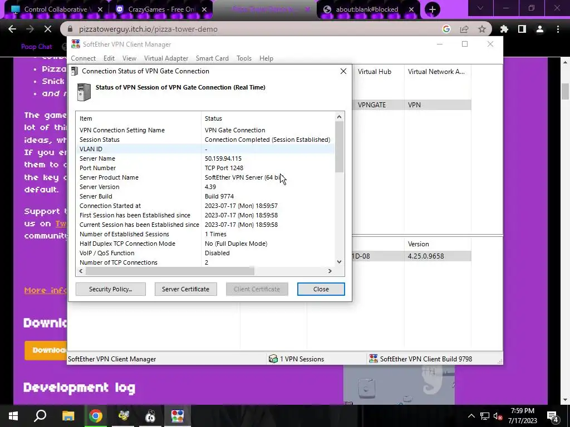Select the VoIP / QoS Function row

(x=205, y=253)
